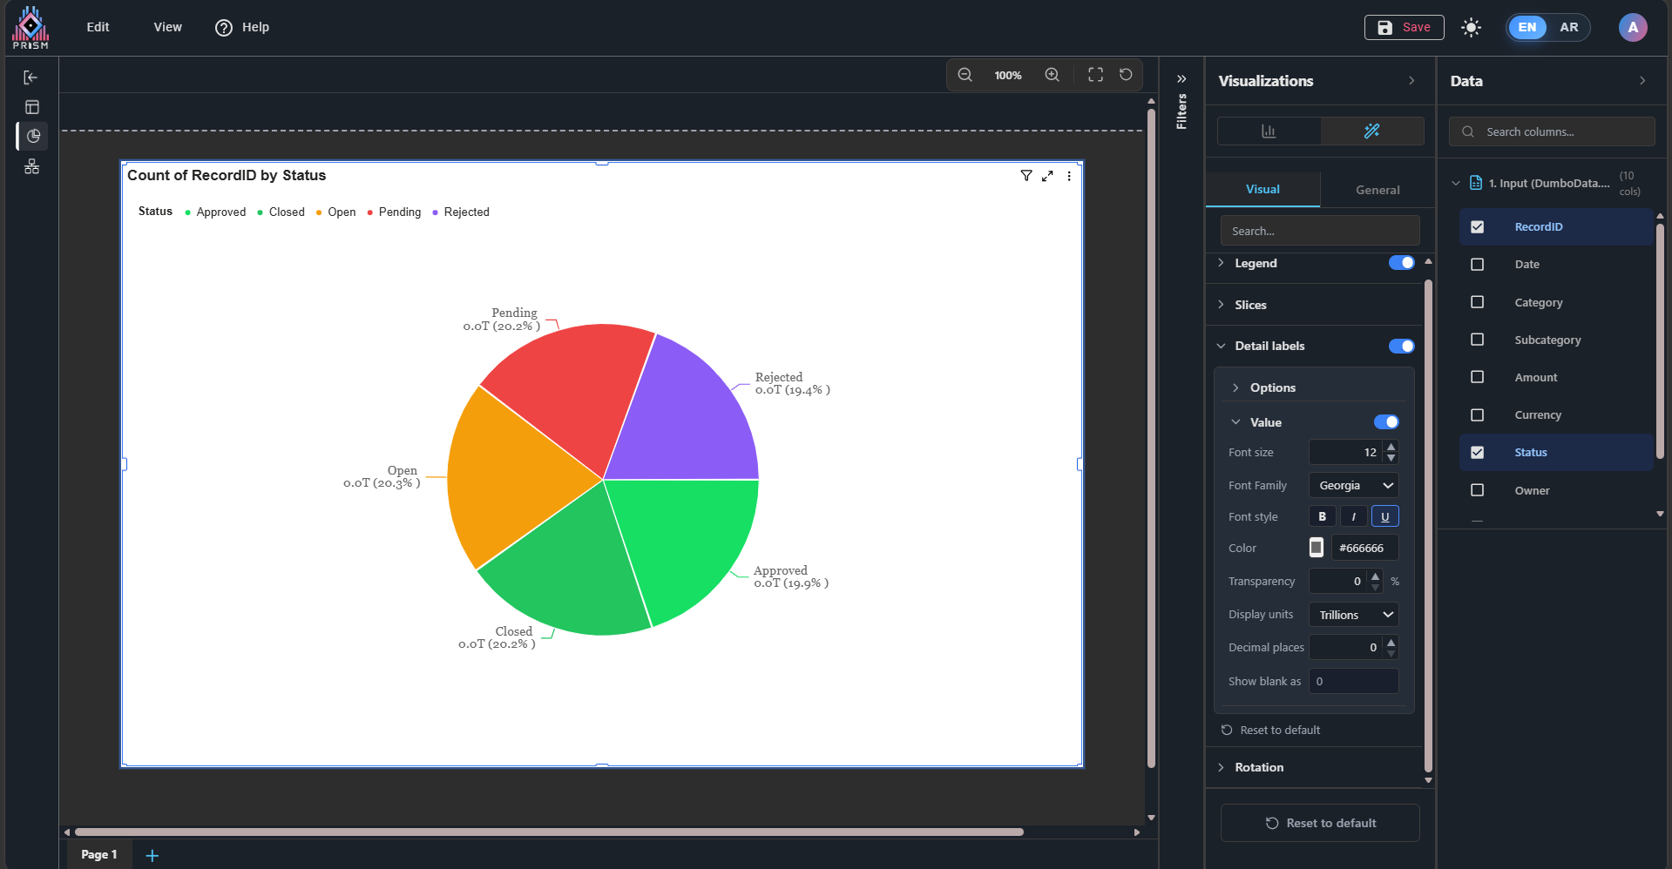
Task: Switch theme using the sun icon
Action: (1471, 28)
